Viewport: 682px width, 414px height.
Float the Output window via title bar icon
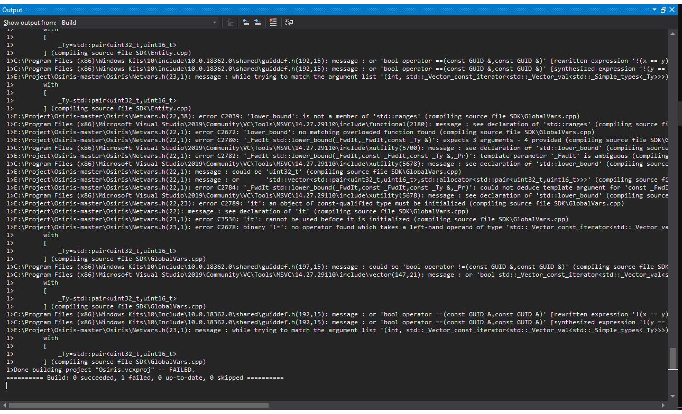[x=663, y=10]
